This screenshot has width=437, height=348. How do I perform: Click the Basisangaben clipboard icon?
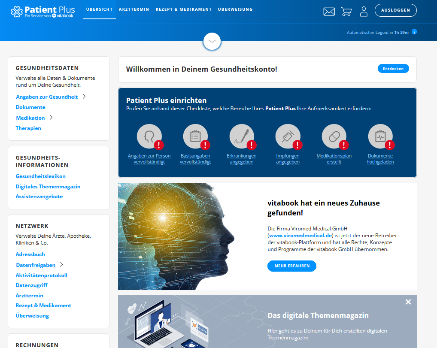point(195,136)
